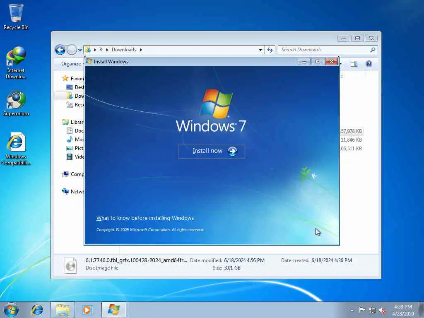Click the search magnifier icon
This screenshot has height=318, width=424.
(373, 50)
